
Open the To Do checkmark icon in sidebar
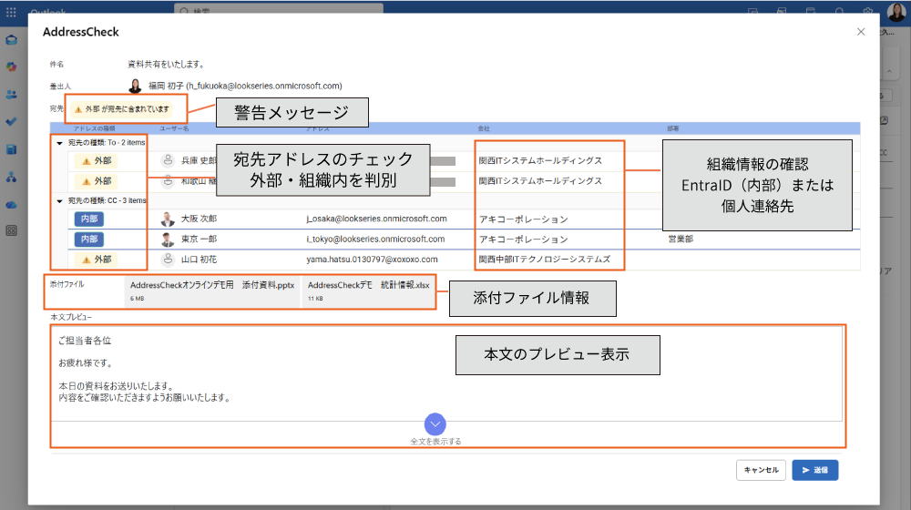pyautogui.click(x=12, y=121)
